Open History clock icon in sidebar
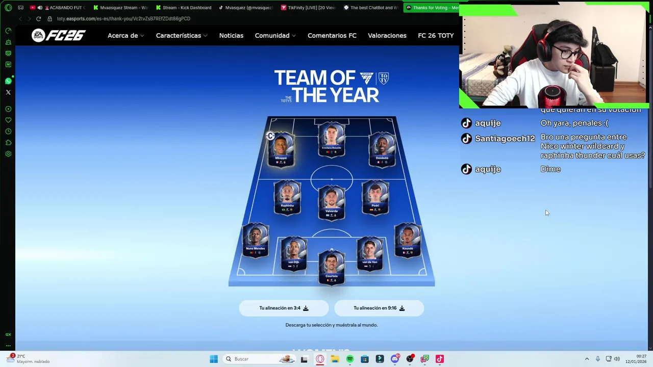 (8, 132)
